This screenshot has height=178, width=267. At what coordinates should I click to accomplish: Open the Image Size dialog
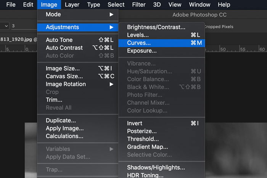click(78, 68)
